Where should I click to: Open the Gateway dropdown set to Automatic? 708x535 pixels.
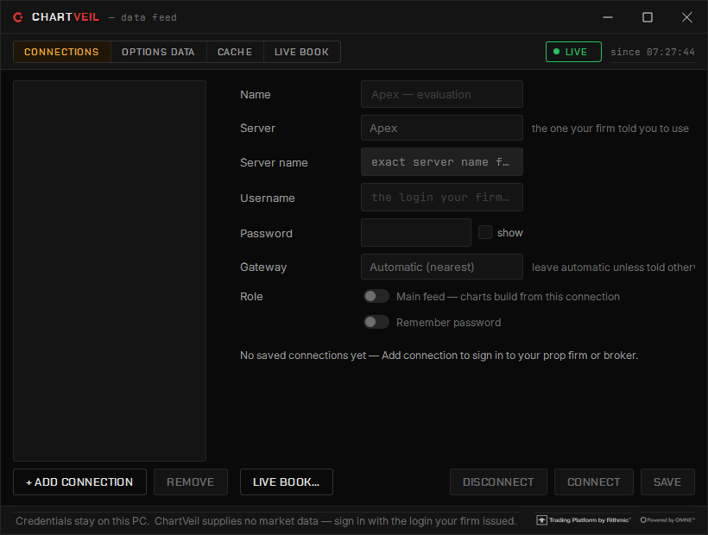tap(441, 267)
